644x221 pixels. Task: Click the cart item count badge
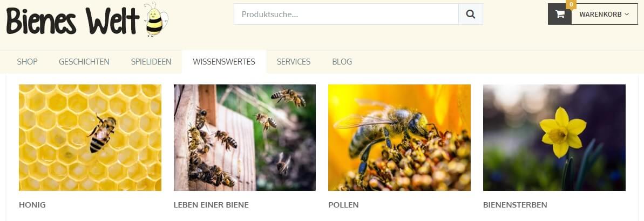tap(571, 4)
